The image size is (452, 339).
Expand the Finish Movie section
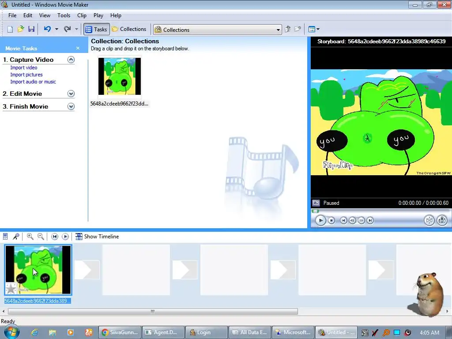(x=71, y=106)
